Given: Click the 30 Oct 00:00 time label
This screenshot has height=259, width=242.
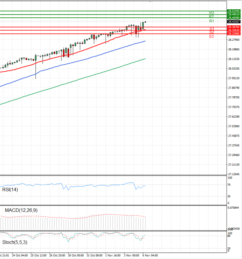Looking at the screenshot, I should pos(76,255).
